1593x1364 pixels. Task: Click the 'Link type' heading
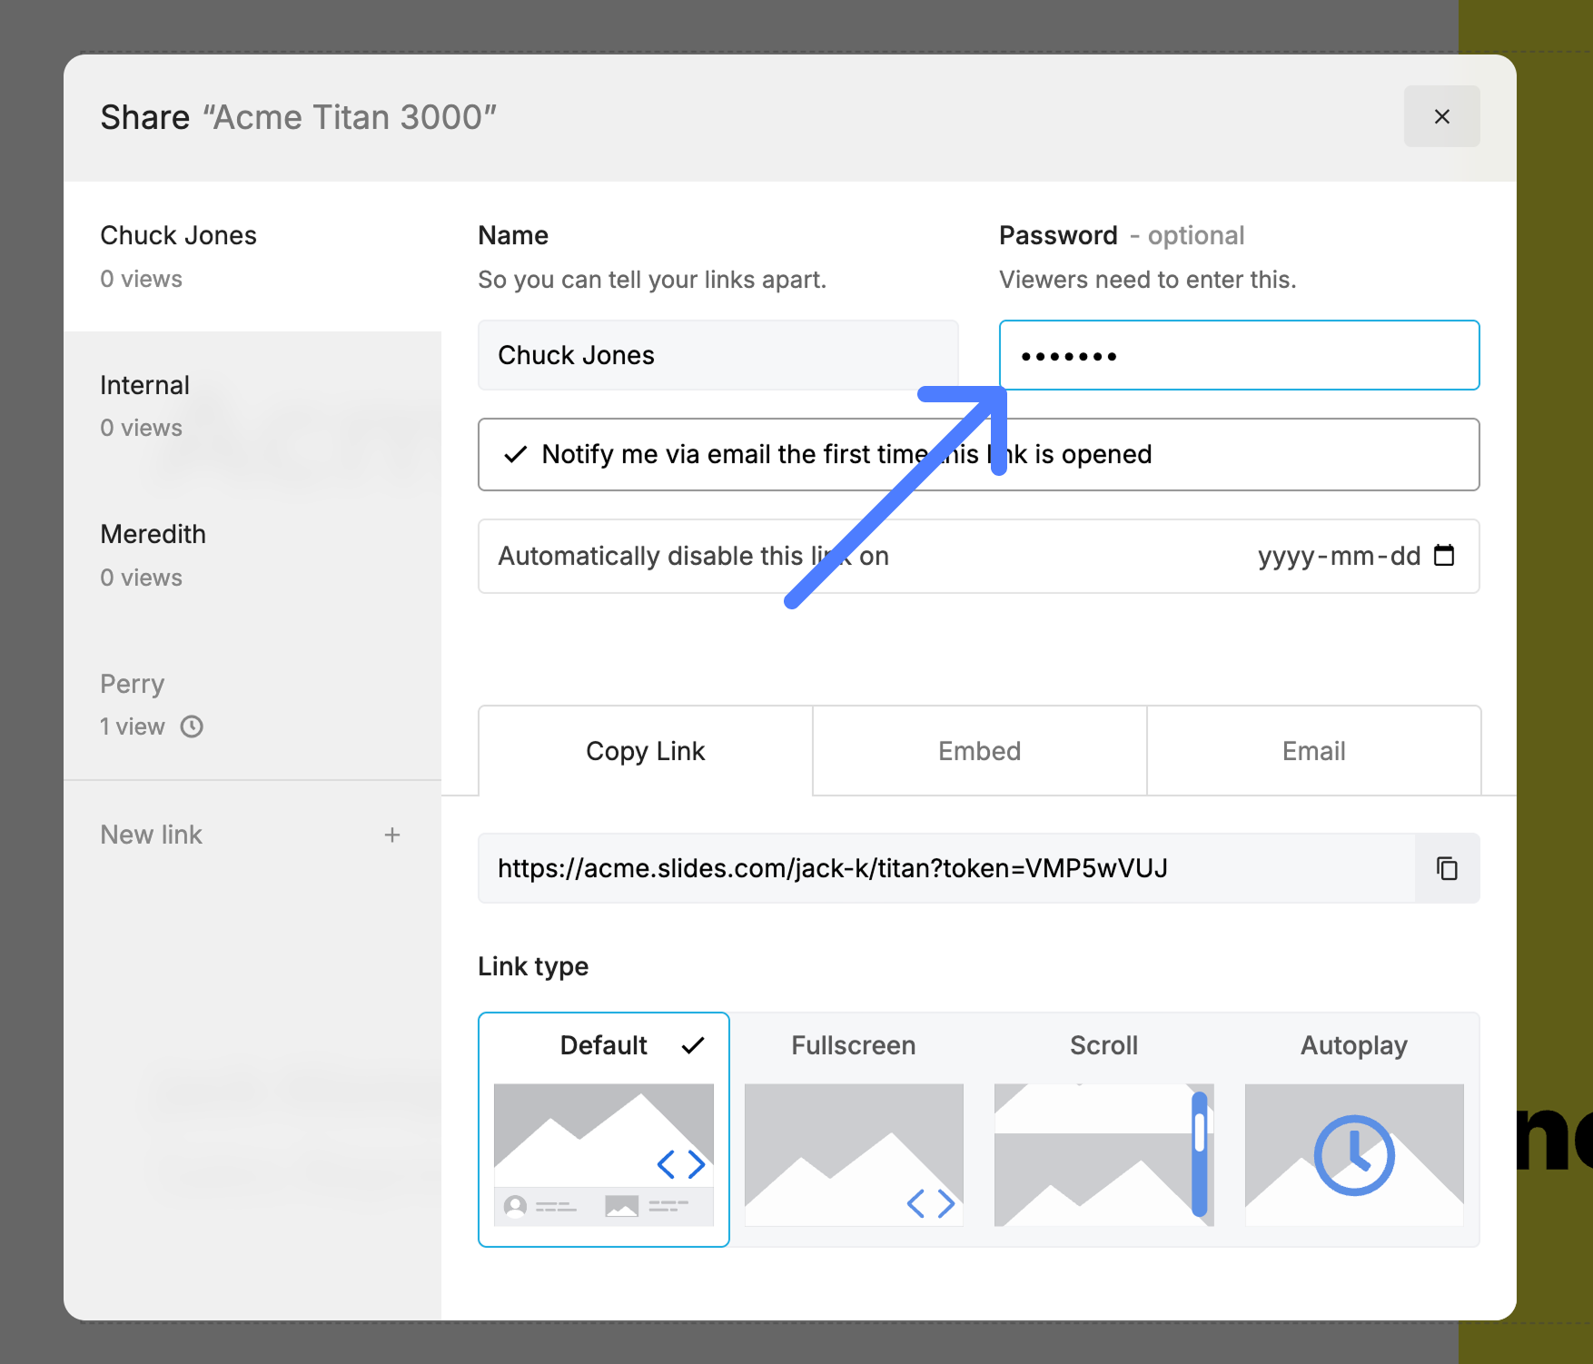[533, 966]
